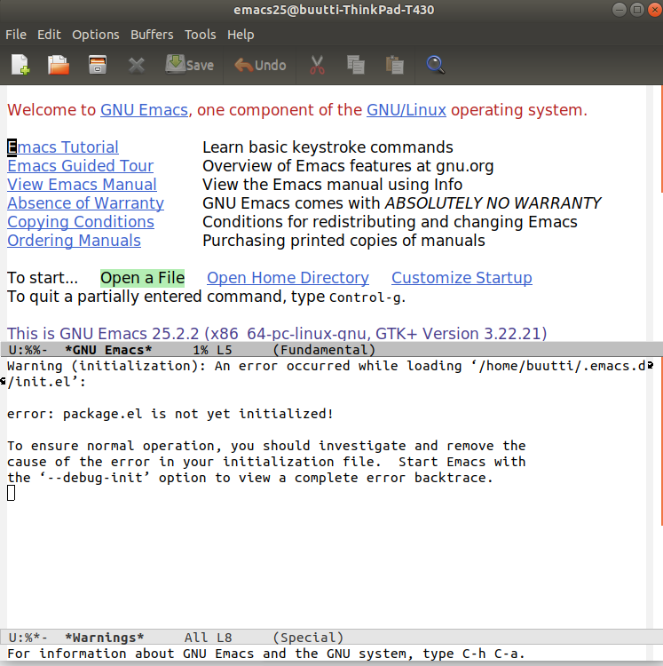The image size is (663, 666).
Task: Follow the Emacs Tutorial link
Action: [x=63, y=147]
